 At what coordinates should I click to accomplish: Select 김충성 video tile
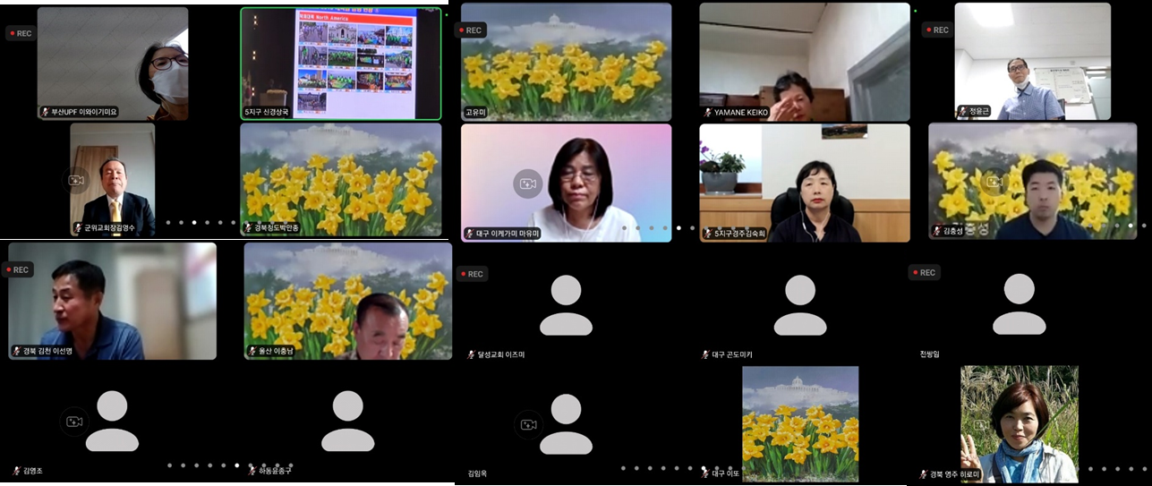click(1033, 181)
